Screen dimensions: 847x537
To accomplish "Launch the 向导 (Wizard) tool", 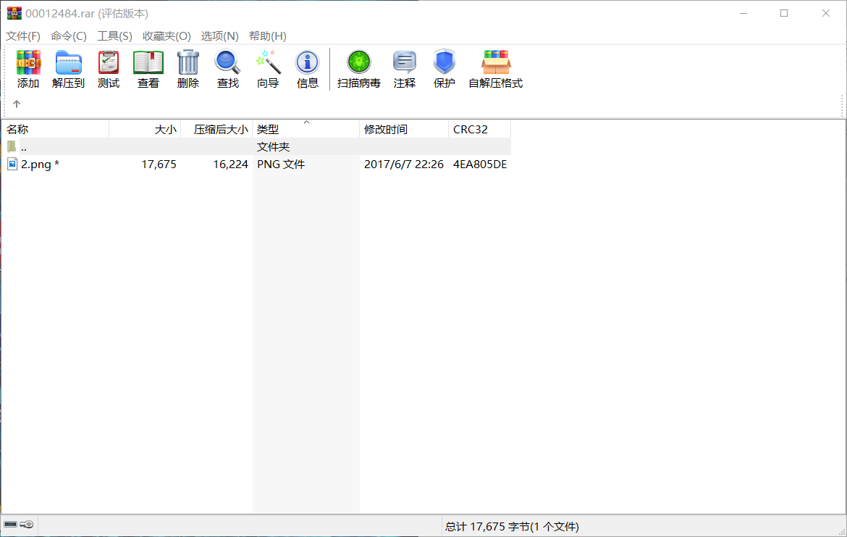I will click(267, 69).
